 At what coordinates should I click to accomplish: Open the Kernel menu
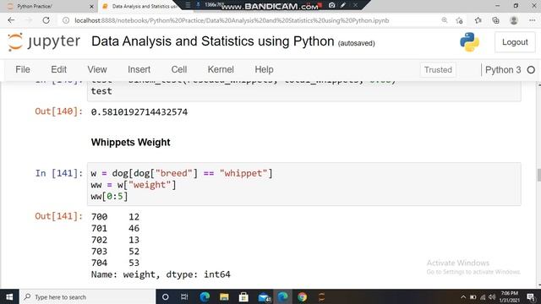click(x=221, y=69)
